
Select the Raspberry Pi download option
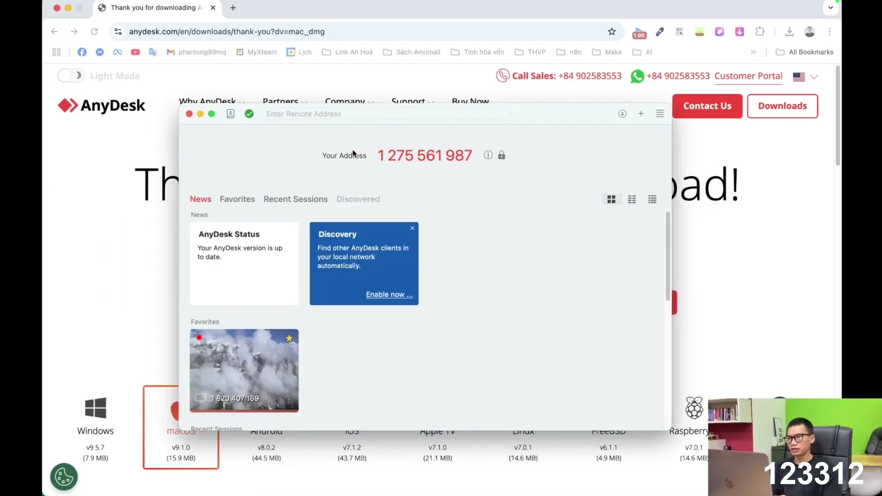point(693,429)
